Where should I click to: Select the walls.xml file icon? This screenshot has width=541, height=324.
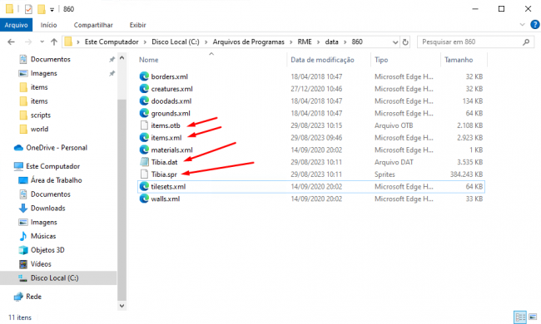point(144,199)
